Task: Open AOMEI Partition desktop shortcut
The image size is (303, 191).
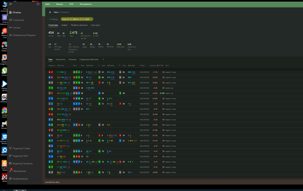Action: coord(4,47)
